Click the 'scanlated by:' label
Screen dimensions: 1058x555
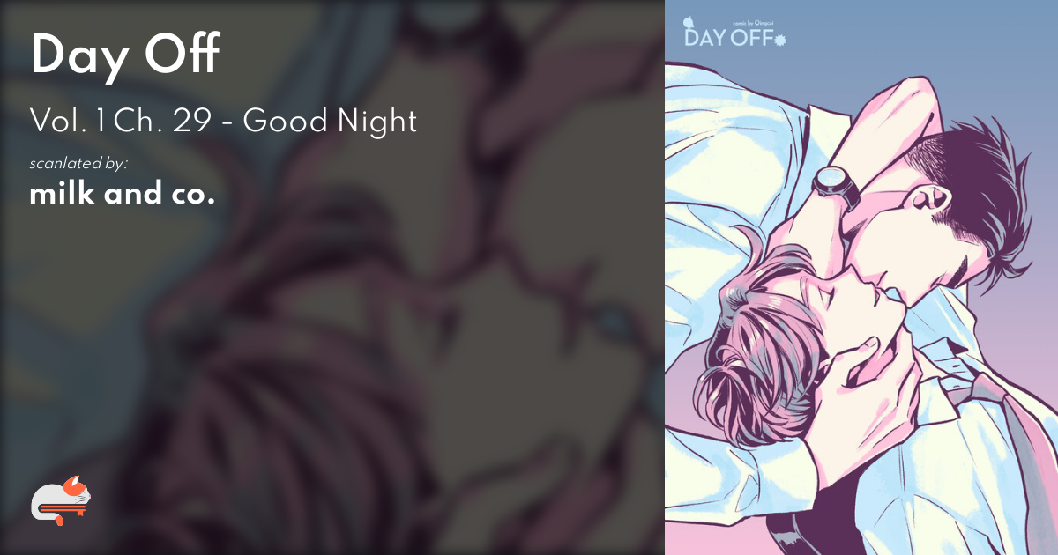coord(78,164)
